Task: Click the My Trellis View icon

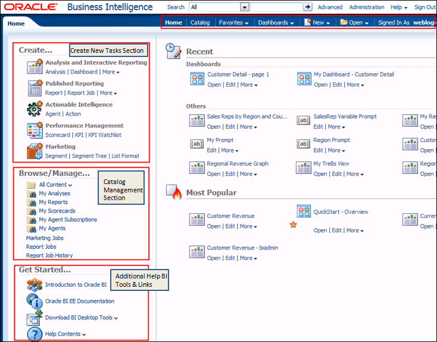Action: (x=304, y=168)
